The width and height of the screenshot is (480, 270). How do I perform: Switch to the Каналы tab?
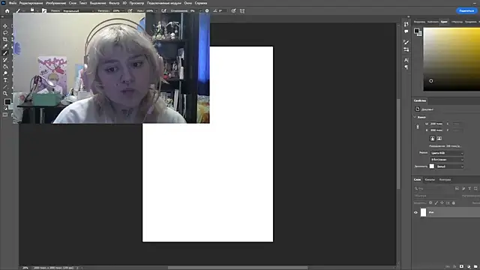pos(430,180)
